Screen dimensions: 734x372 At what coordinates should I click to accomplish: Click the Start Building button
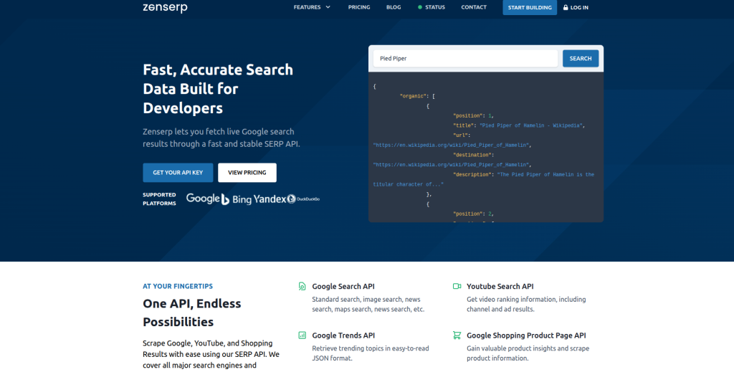tap(530, 7)
